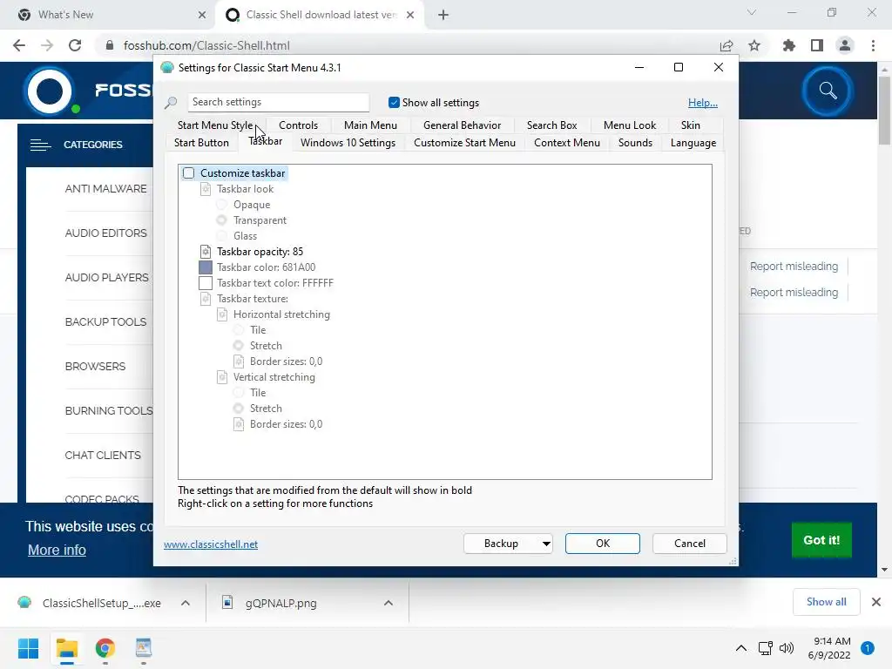
Task: Click Show all downloads button
Action: [x=826, y=602]
